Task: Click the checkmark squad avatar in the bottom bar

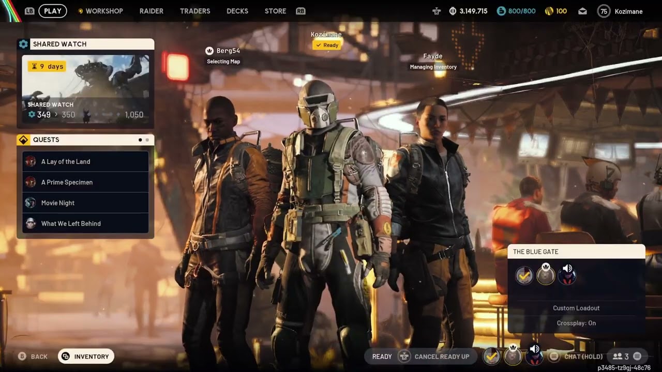Action: tap(492, 356)
